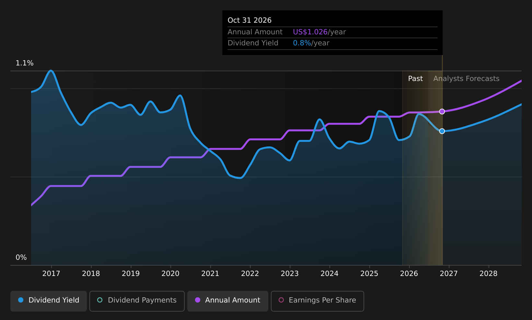Click the 2022 x-axis label
Image resolution: width=532 pixels, height=320 pixels.
pos(250,274)
